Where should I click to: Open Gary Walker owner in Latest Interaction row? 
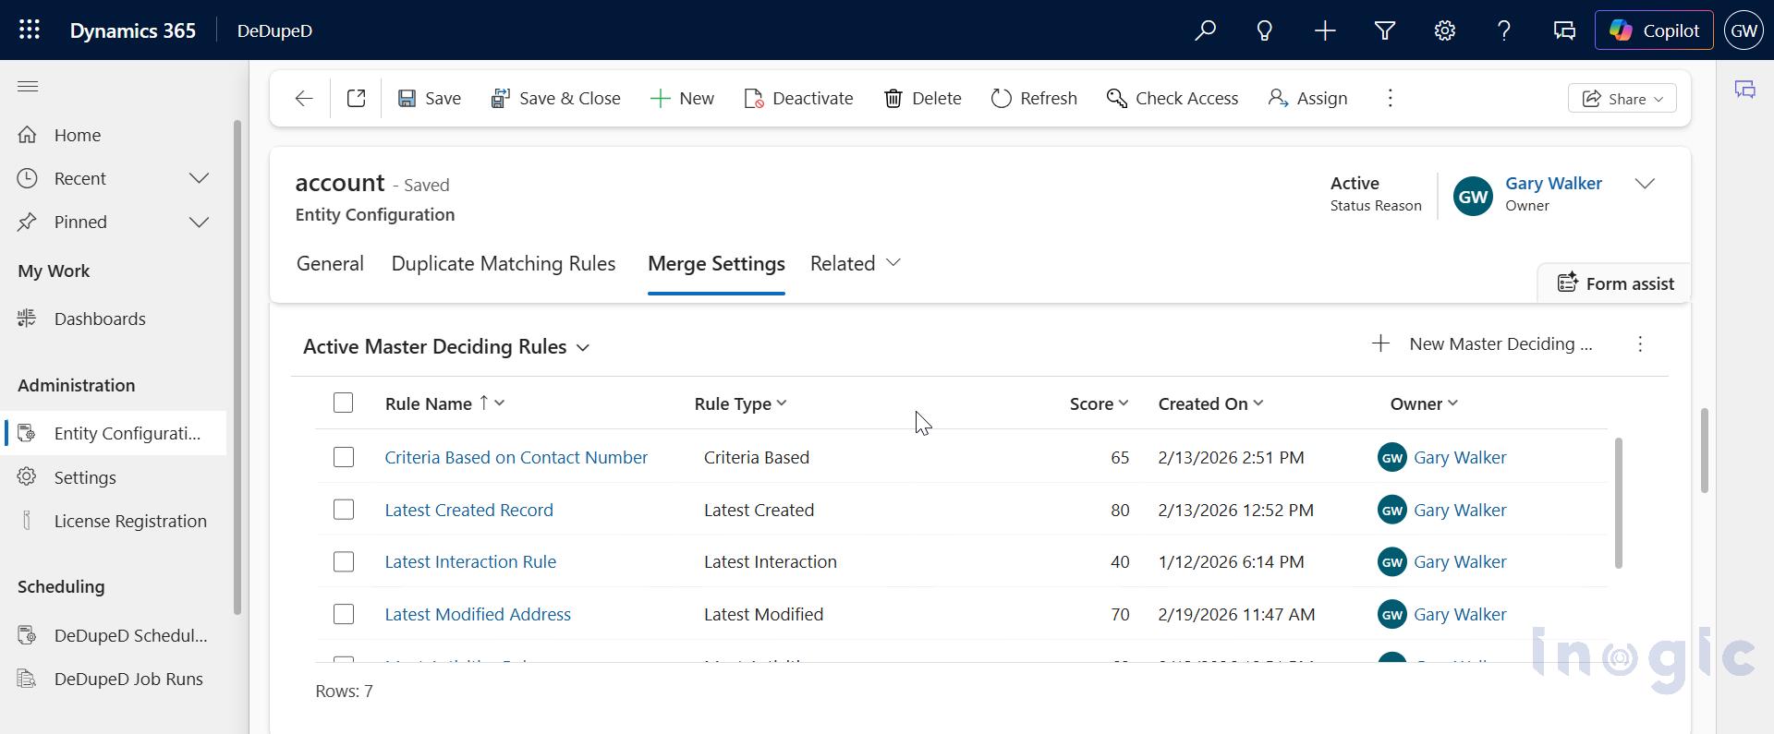(1460, 561)
